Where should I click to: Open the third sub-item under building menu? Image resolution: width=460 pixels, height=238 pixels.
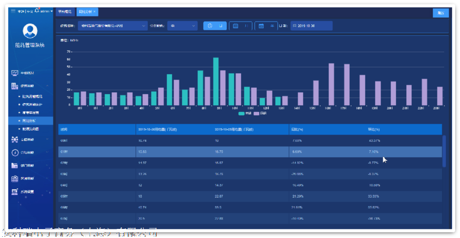(30, 113)
